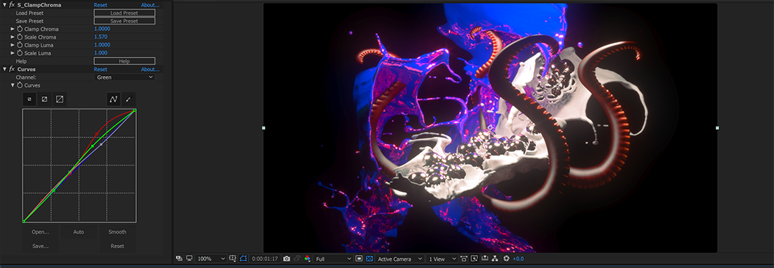
Task: Click Reset for the Curves effect
Action: point(101,69)
